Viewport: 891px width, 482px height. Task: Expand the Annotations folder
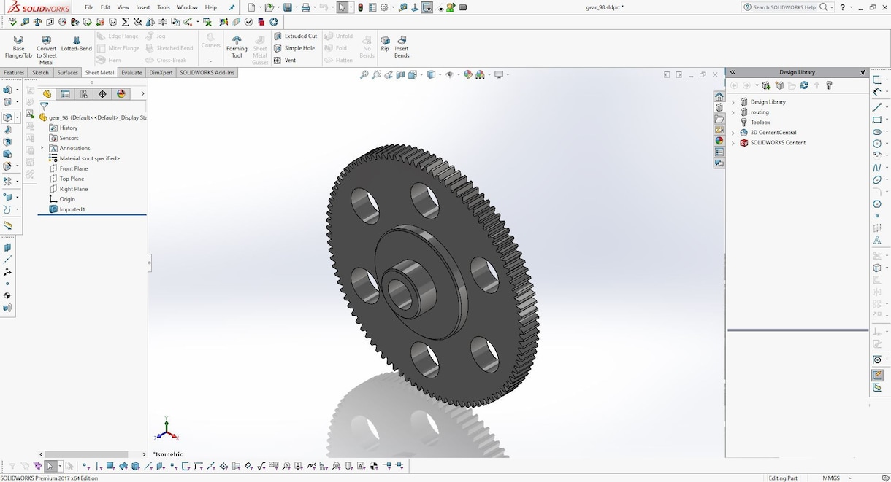(42, 148)
